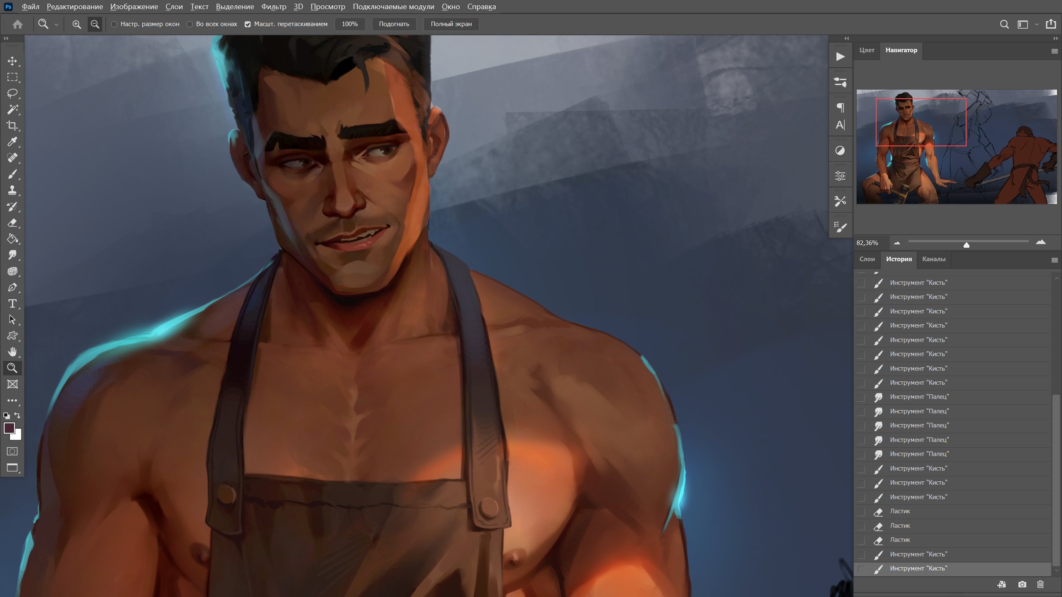Screen dimensions: 1062x597
Task: Click the 'Полный экран' button
Action: click(x=451, y=24)
